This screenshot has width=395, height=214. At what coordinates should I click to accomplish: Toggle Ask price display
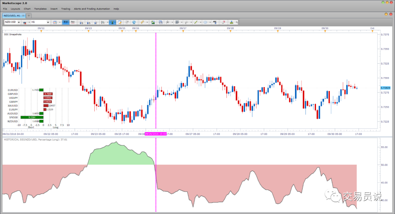click(73, 22)
